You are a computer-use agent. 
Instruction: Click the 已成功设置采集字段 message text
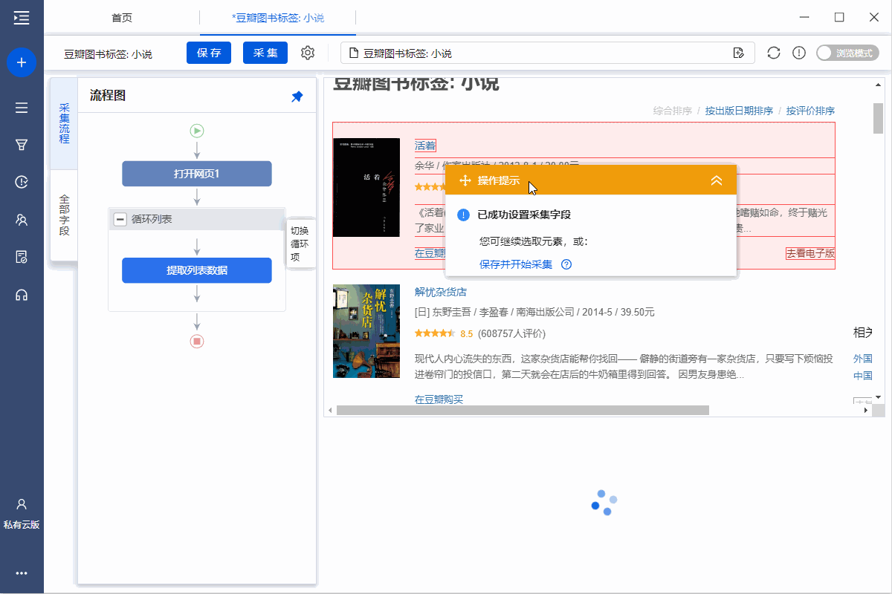[x=524, y=215]
